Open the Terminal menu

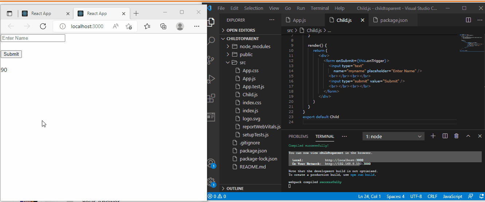[x=320, y=8]
